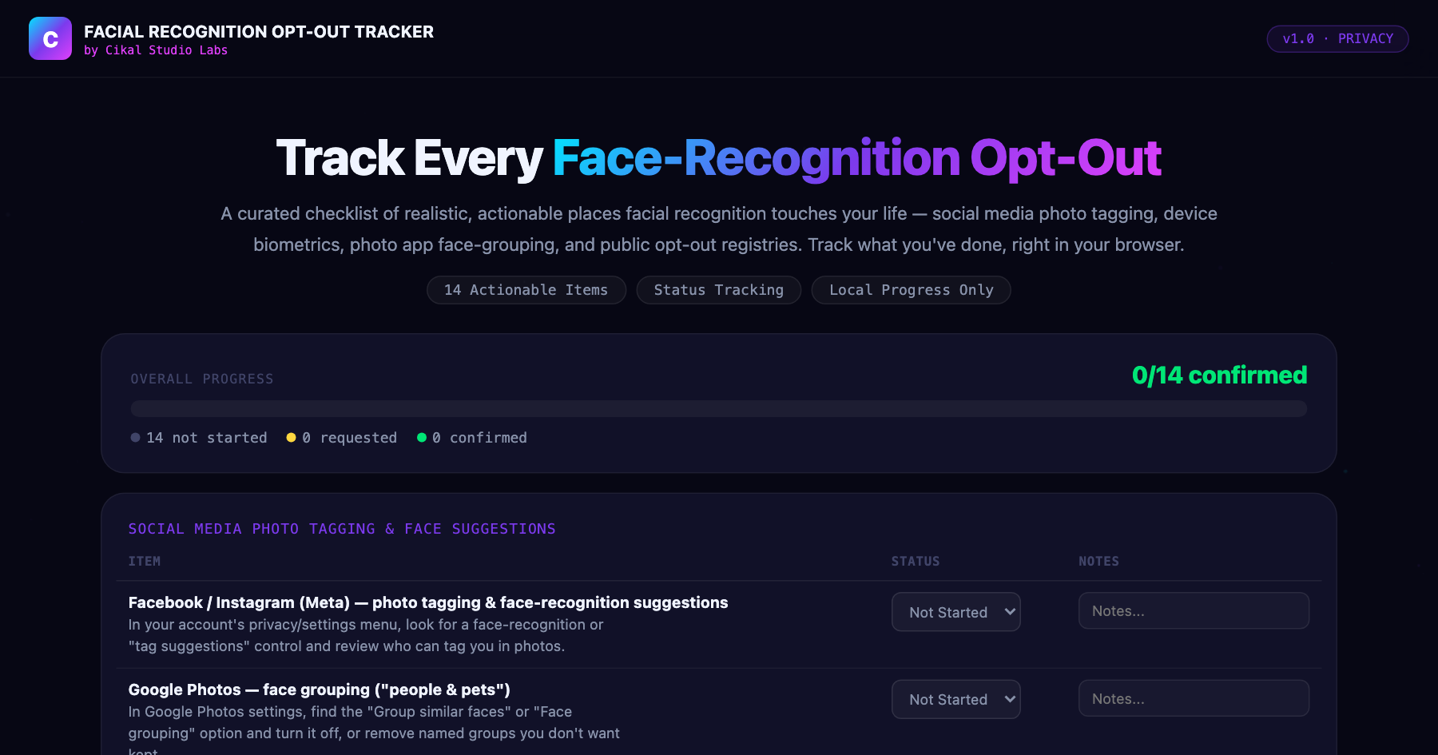Open the Facebook / Instagram status dropdown
Image resolution: width=1438 pixels, height=755 pixels.
[x=955, y=612]
